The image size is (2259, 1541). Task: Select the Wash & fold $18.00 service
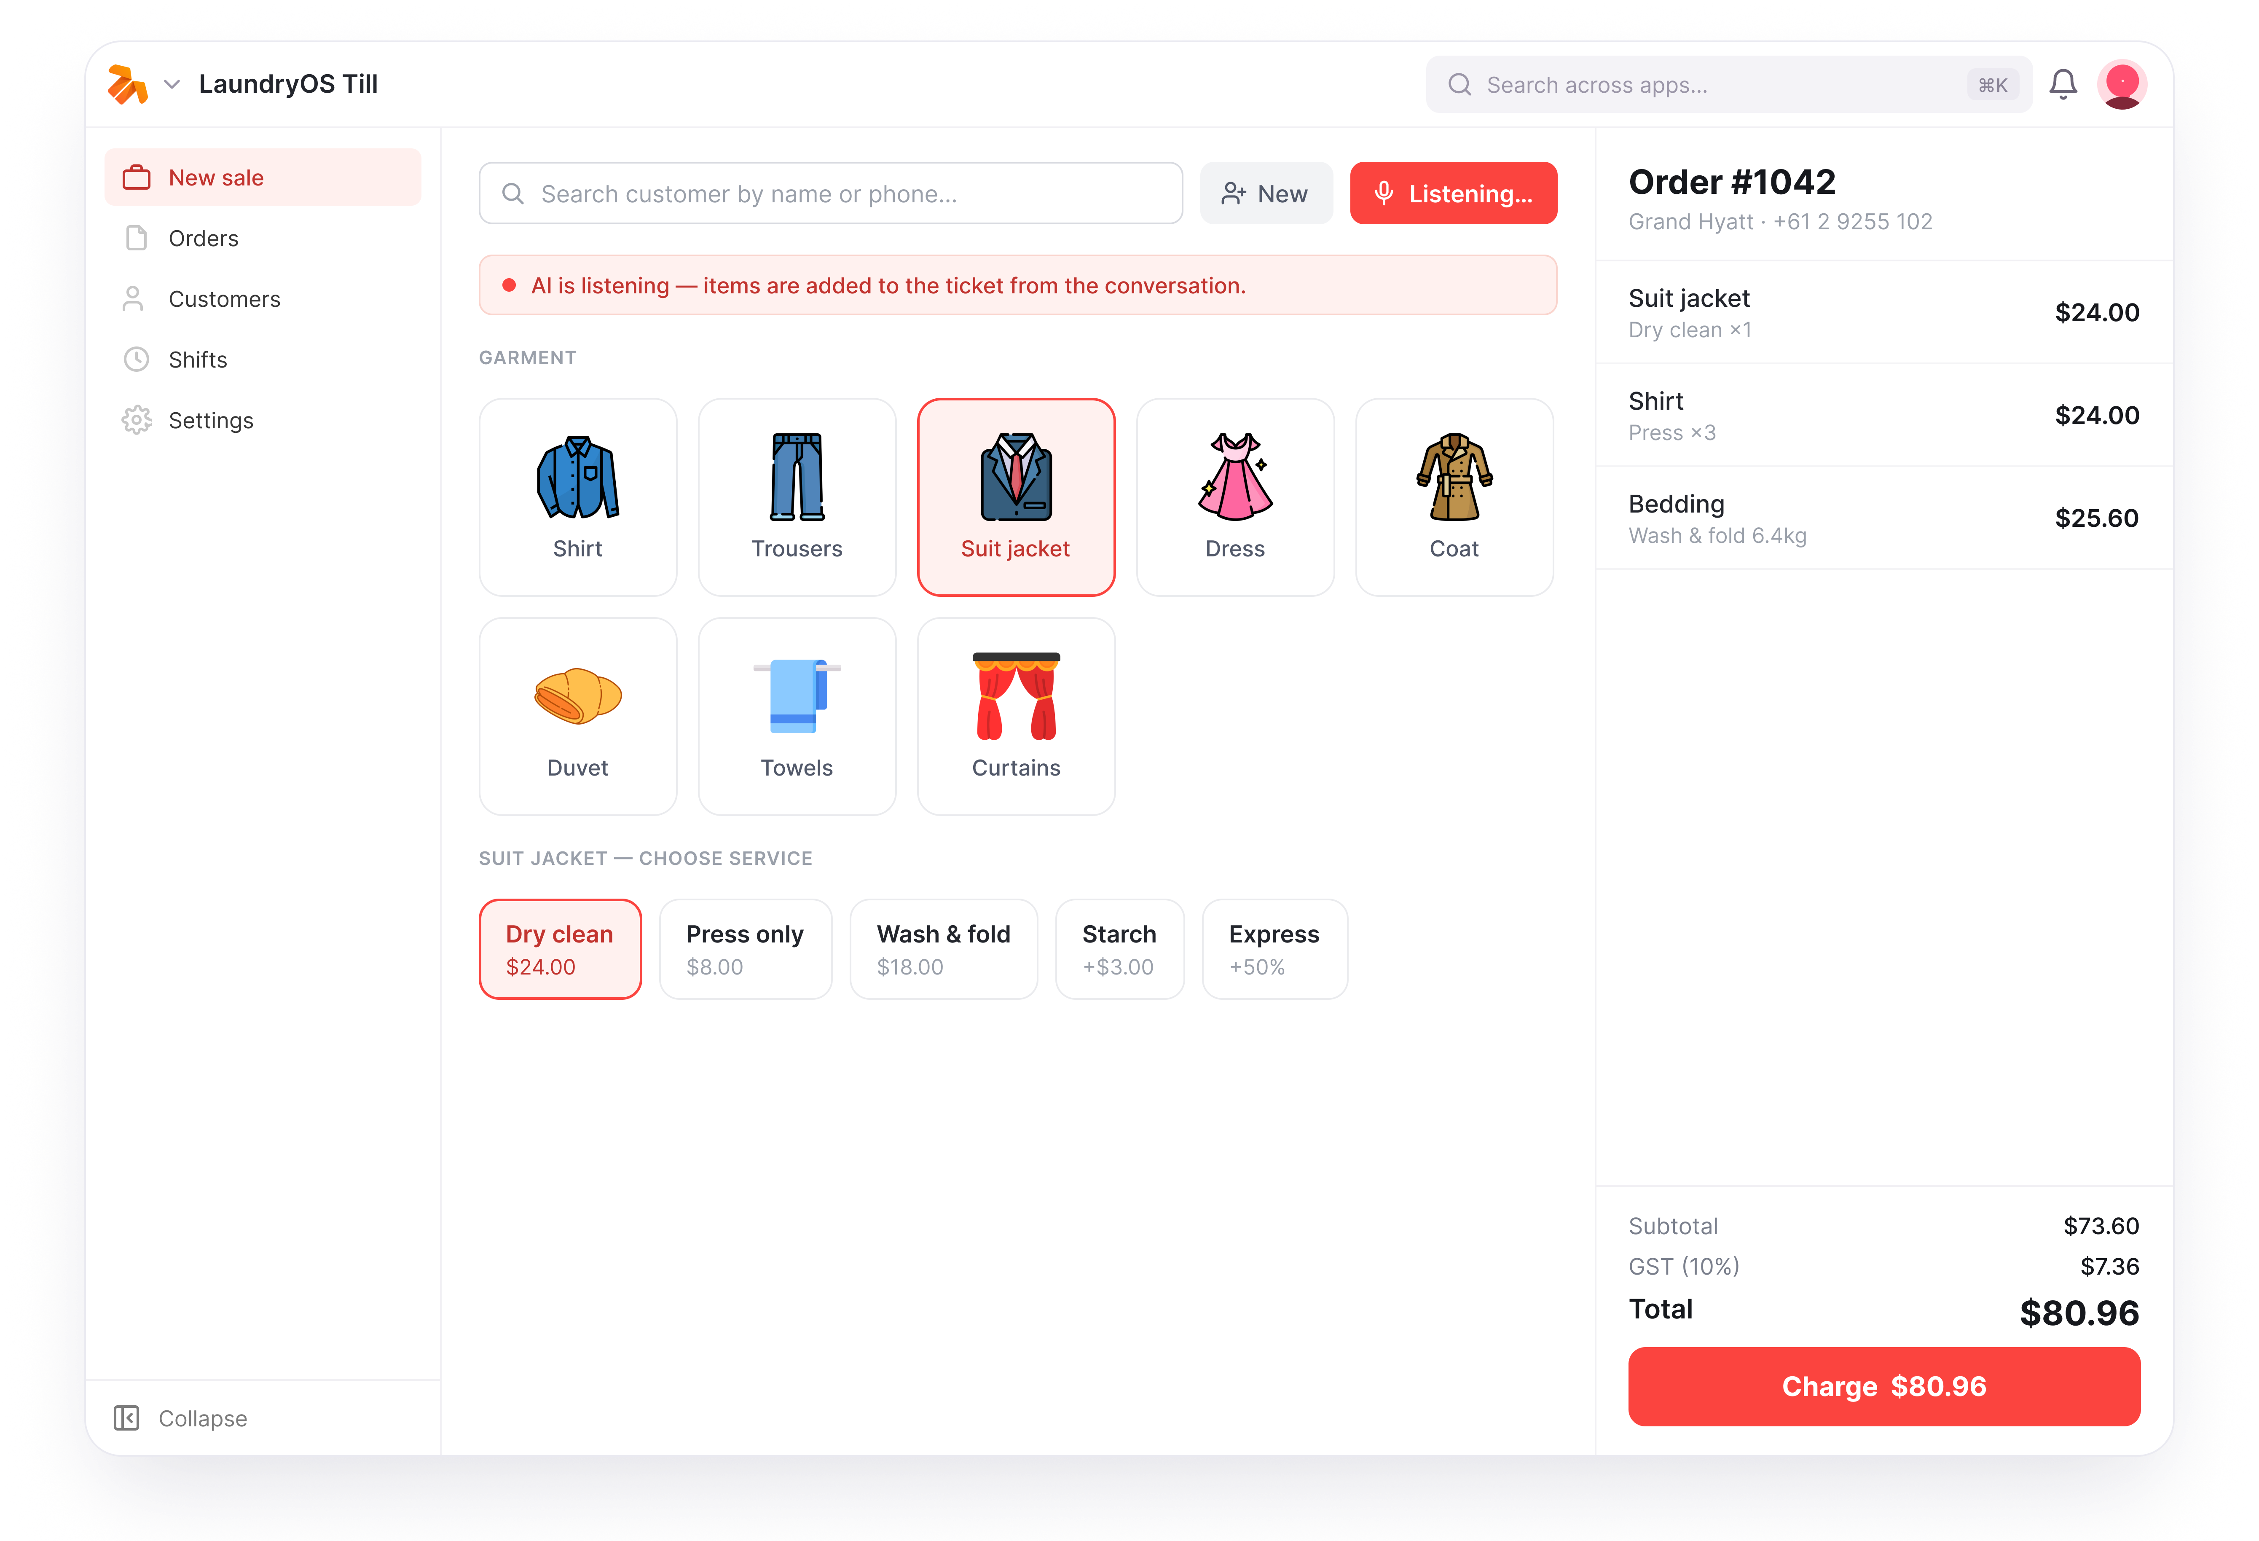click(944, 949)
